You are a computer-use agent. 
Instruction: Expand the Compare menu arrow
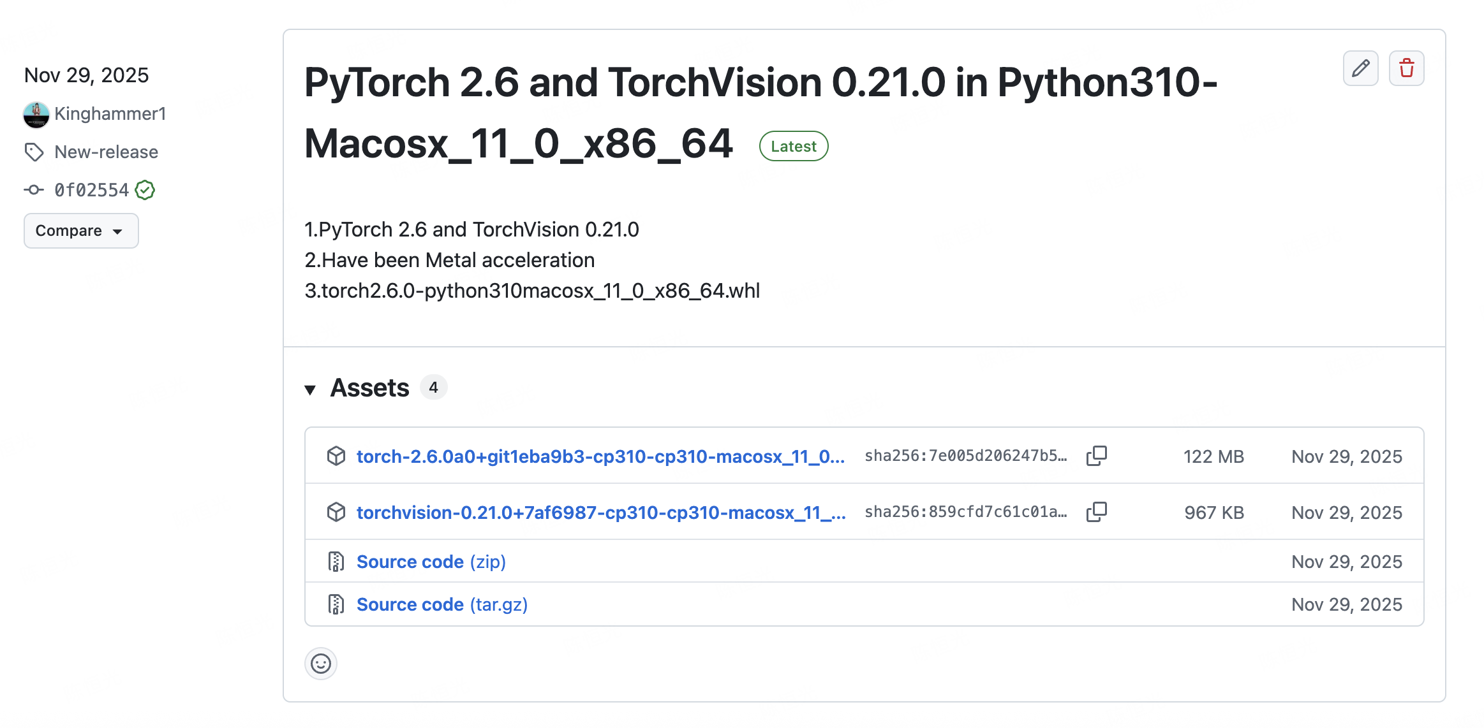[x=118, y=232]
